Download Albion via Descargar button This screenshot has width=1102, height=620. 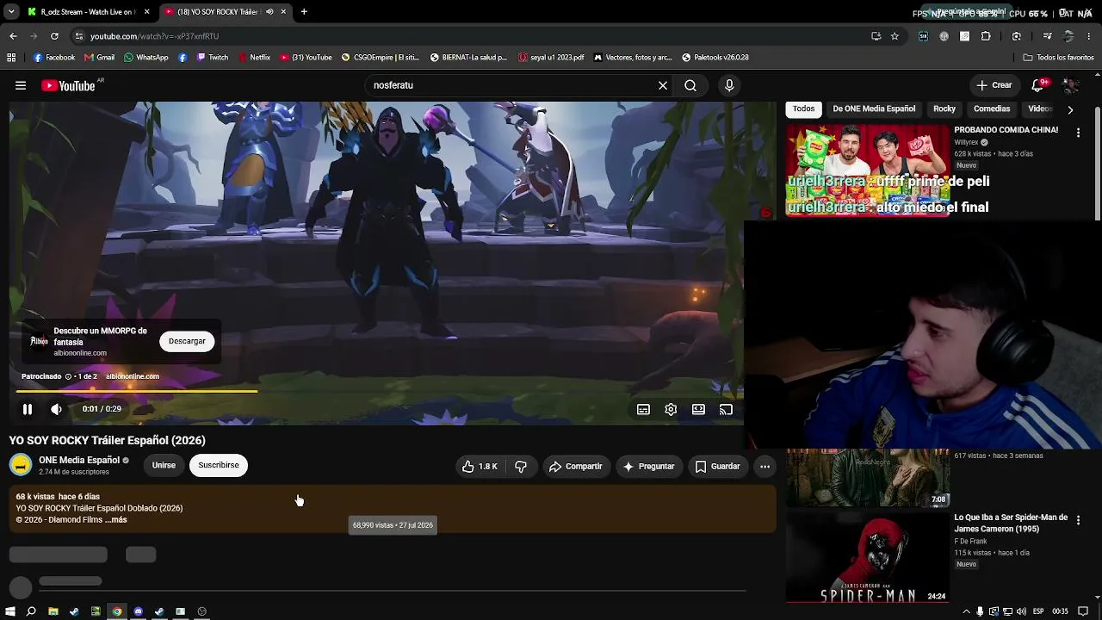[x=187, y=341]
